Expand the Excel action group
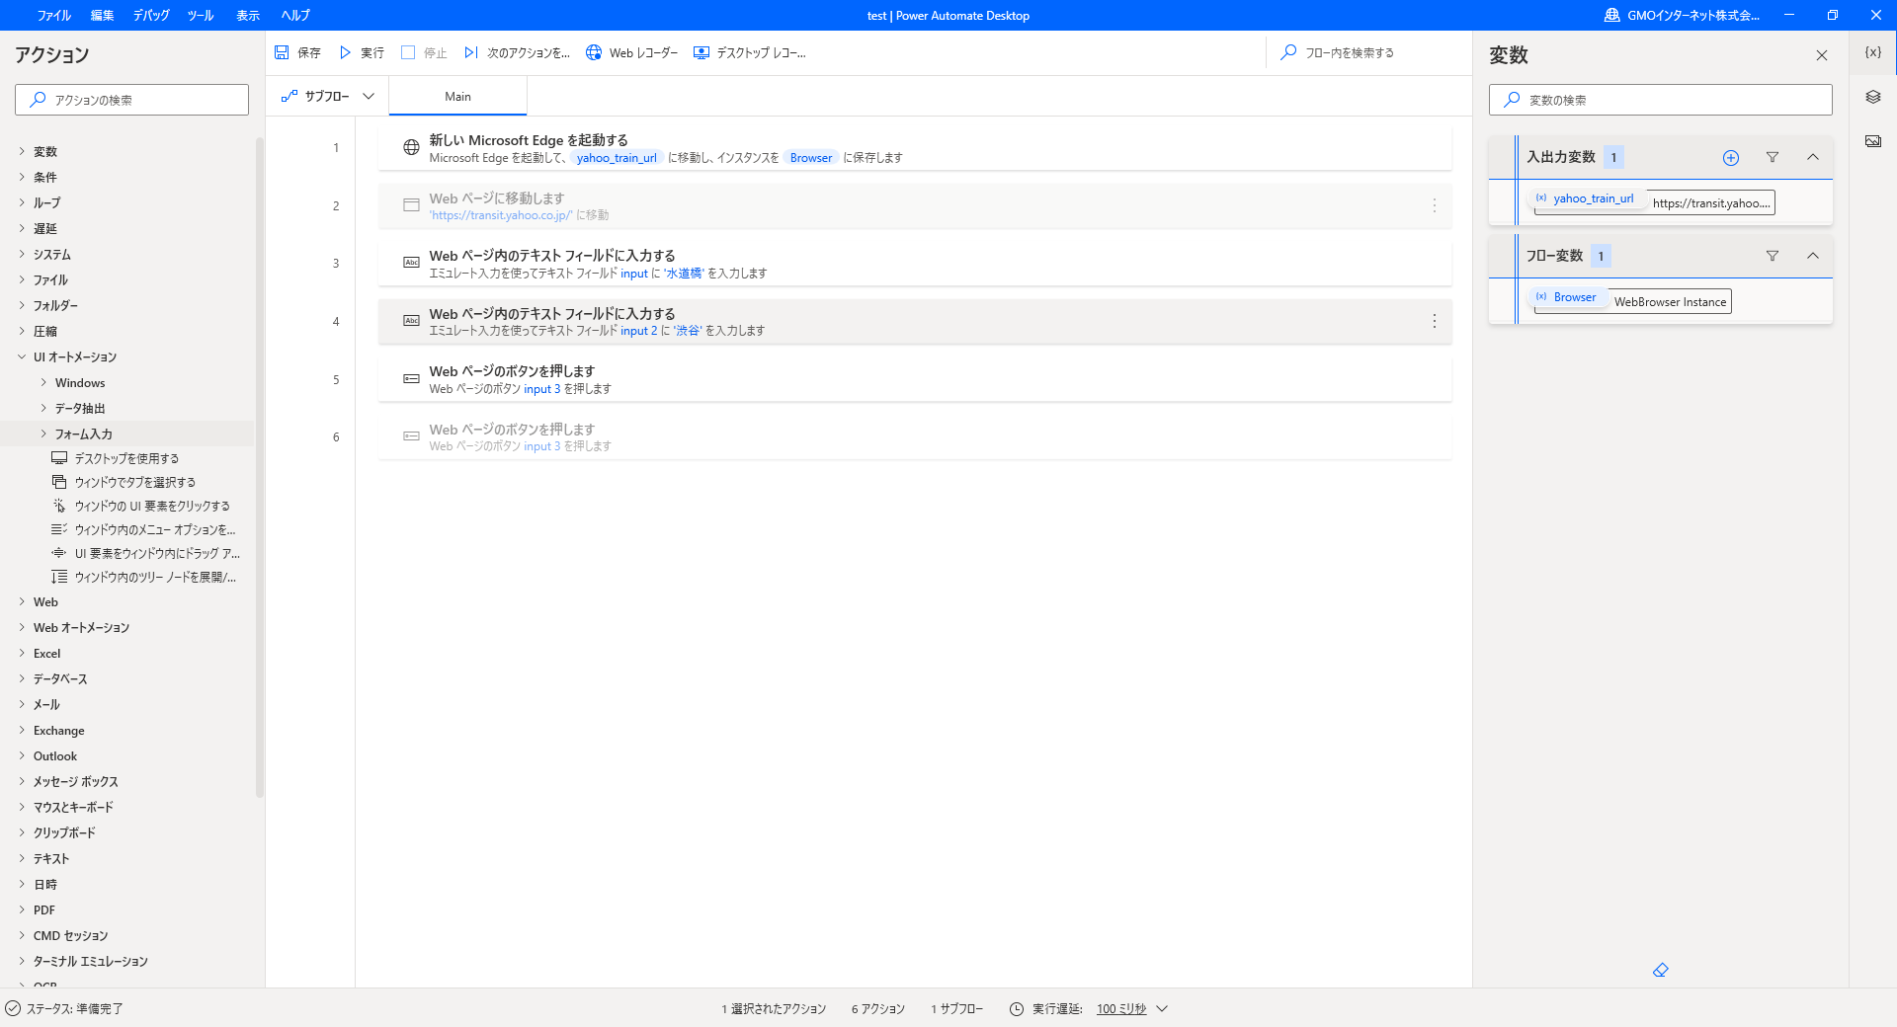 tap(22, 653)
